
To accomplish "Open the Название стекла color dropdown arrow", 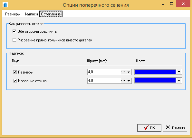I will coord(179,81).
